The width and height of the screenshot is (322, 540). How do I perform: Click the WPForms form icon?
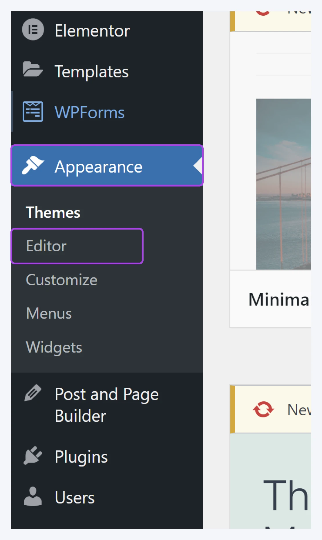tap(33, 112)
